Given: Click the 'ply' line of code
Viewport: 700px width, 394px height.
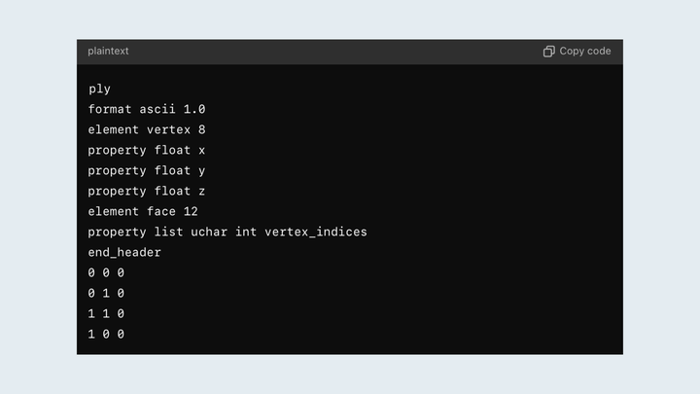Looking at the screenshot, I should click(x=99, y=90).
